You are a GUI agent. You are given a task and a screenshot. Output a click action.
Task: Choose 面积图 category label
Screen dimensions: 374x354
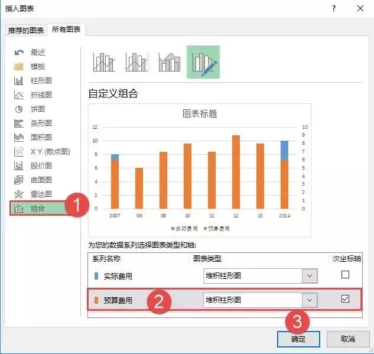(x=41, y=137)
